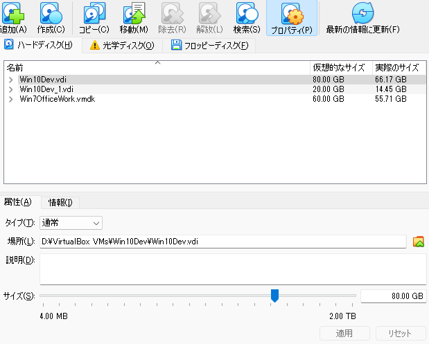Click the 場所(L) location path field
This screenshot has width=429, height=344.
[223, 242]
